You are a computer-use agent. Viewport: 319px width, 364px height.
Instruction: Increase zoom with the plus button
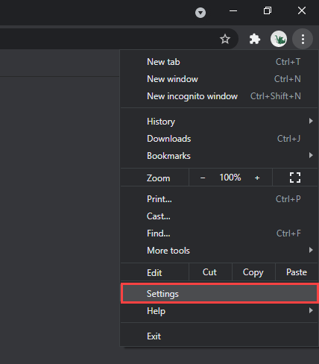[x=257, y=178]
